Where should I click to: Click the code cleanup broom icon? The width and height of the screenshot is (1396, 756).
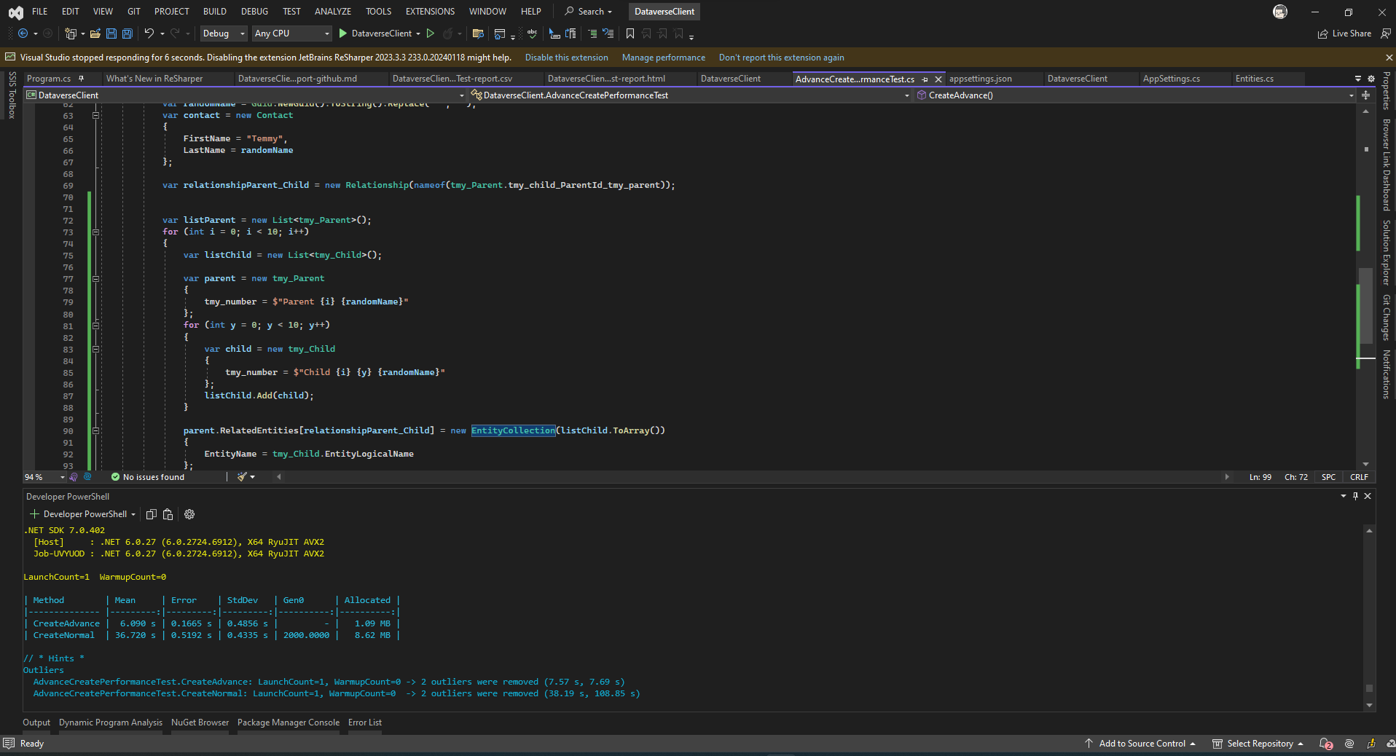click(x=242, y=477)
